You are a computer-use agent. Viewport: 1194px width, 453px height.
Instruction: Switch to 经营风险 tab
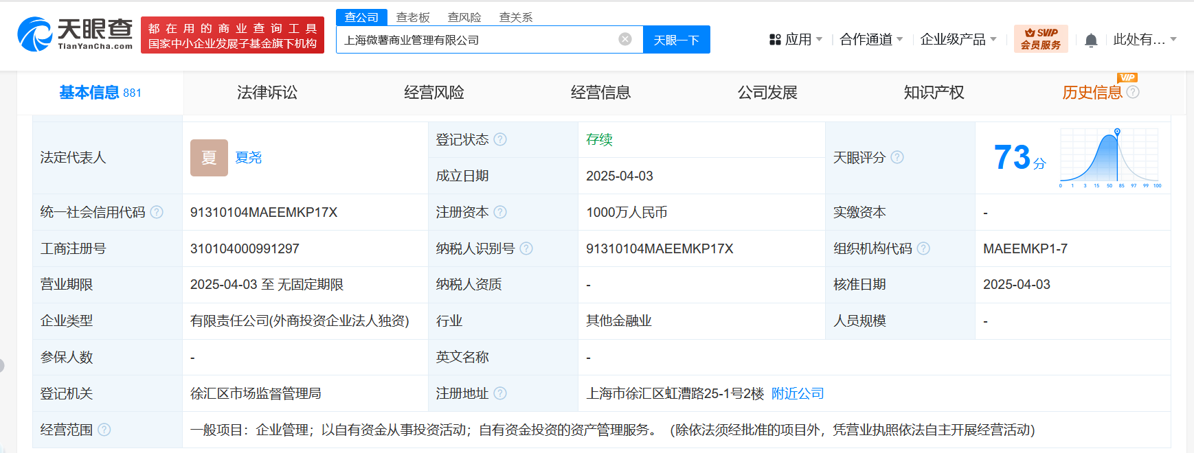tap(434, 93)
